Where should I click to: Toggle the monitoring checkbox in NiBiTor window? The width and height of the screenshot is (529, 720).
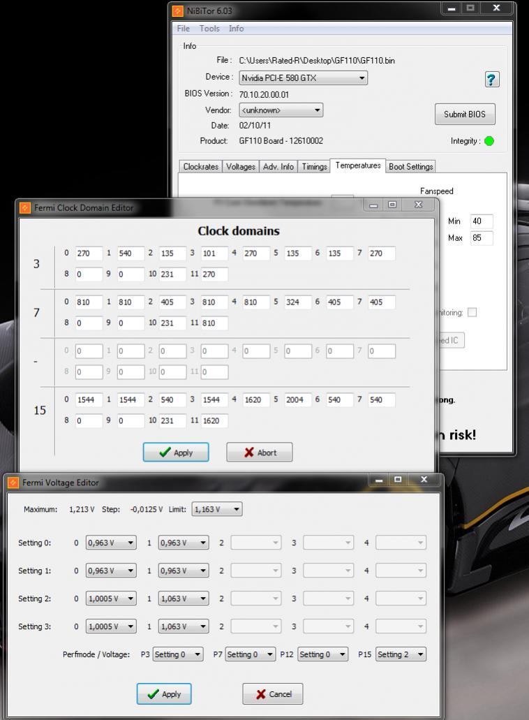coord(472,312)
